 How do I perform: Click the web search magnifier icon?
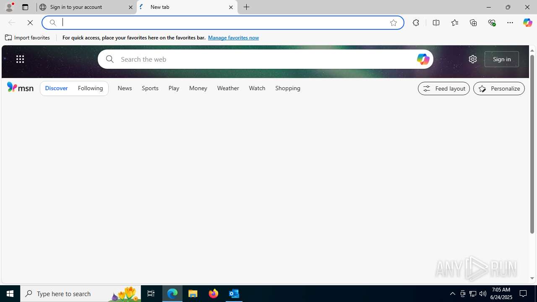pos(109,59)
